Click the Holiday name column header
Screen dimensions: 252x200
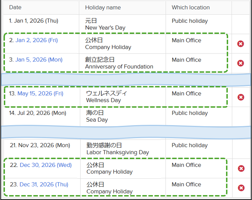click(103, 8)
